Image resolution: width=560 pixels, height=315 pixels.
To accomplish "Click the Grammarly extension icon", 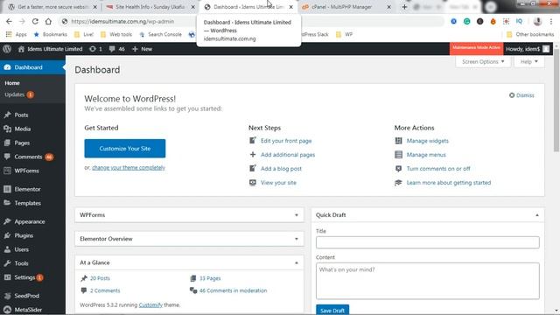I will (x=466, y=21).
